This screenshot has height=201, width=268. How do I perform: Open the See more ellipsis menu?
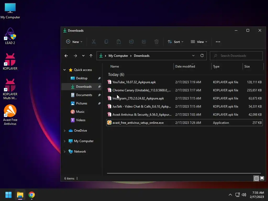click(x=218, y=42)
